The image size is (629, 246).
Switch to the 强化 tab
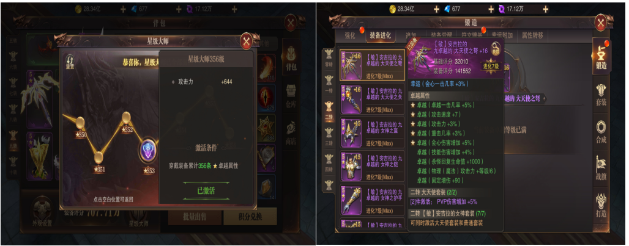click(350, 35)
